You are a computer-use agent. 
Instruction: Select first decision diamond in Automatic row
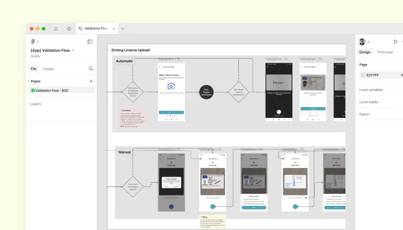(x=132, y=92)
